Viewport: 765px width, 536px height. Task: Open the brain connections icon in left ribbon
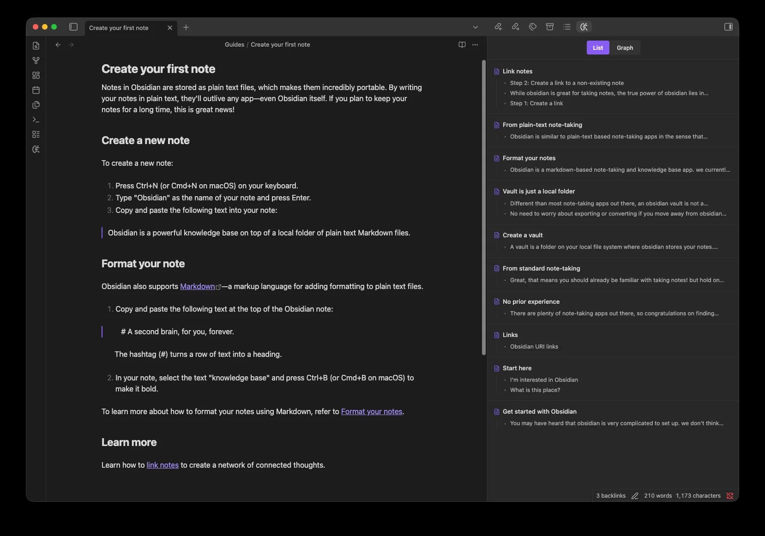[x=36, y=149]
